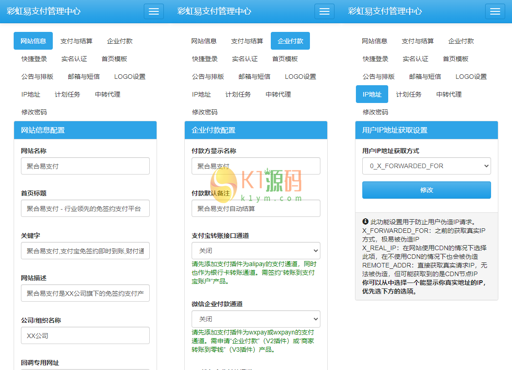
Task: Open IP地址 tab in left panel
Action: [30, 94]
